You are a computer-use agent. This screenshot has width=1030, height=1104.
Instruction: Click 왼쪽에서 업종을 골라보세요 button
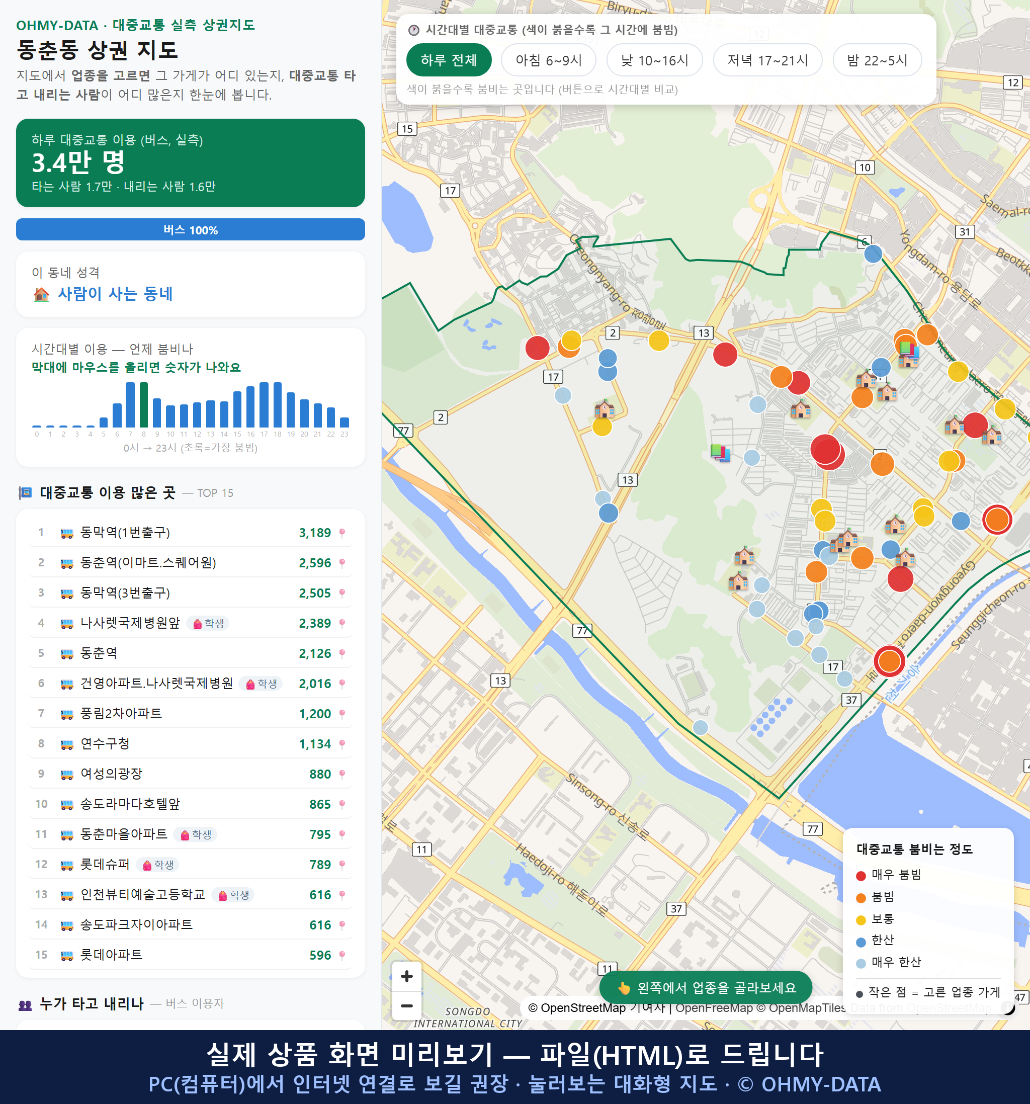coord(706,988)
